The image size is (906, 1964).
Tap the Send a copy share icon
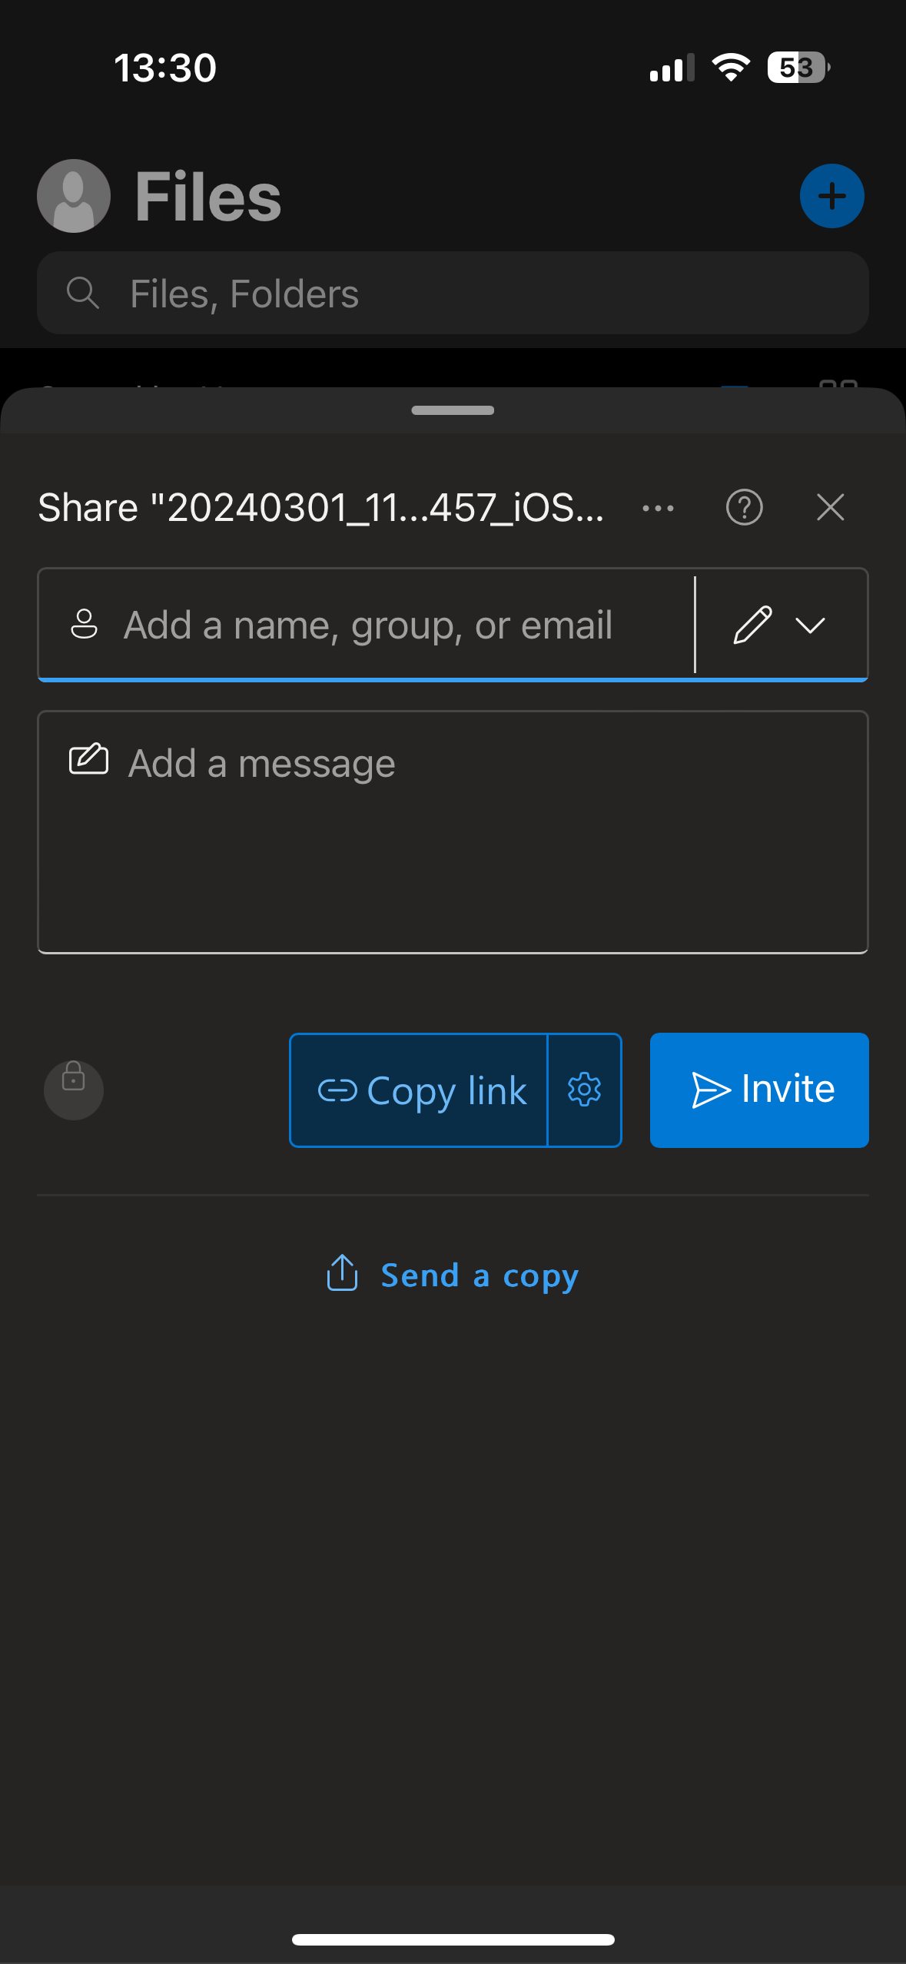[342, 1273]
